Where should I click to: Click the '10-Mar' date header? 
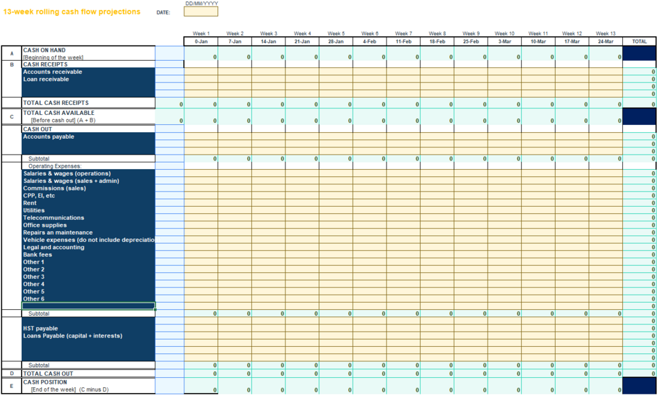[x=538, y=42]
